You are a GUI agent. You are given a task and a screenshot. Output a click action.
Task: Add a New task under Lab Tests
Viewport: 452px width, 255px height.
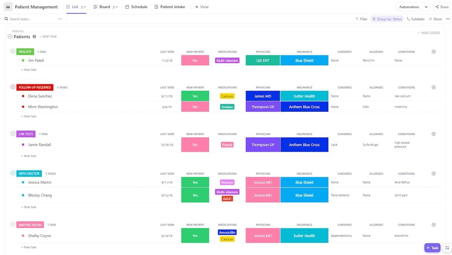pos(30,156)
